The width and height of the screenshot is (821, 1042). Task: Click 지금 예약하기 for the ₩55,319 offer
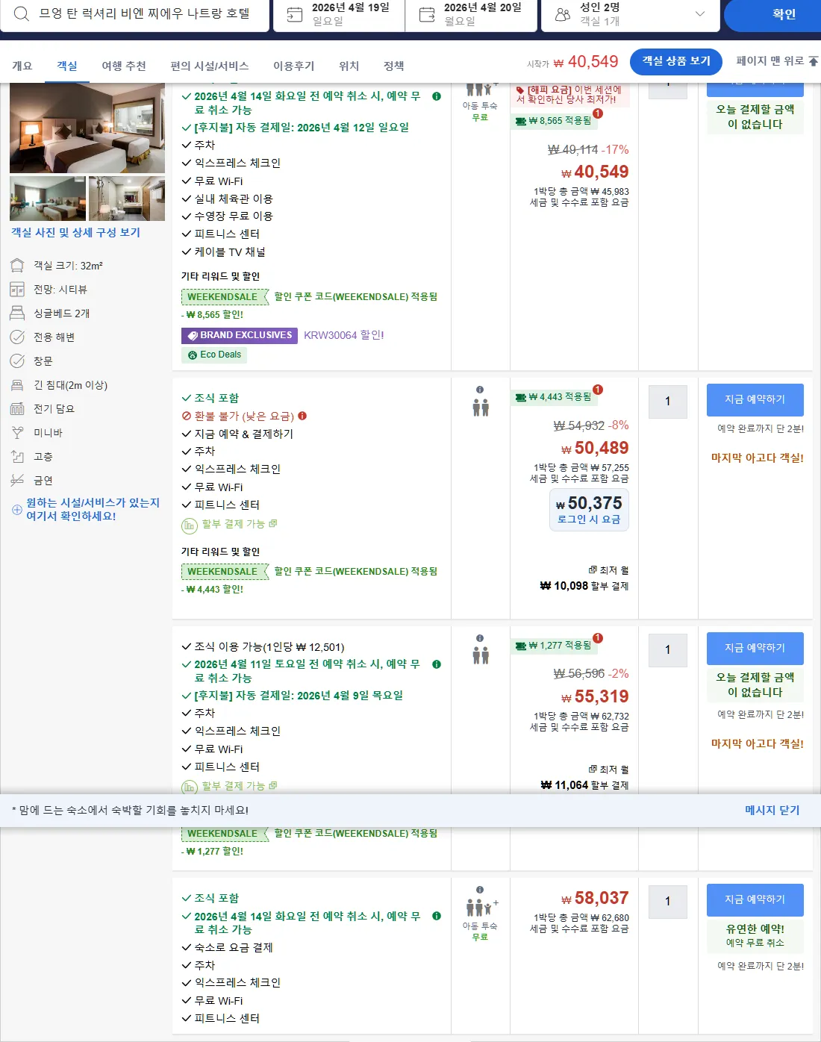pyautogui.click(x=755, y=649)
